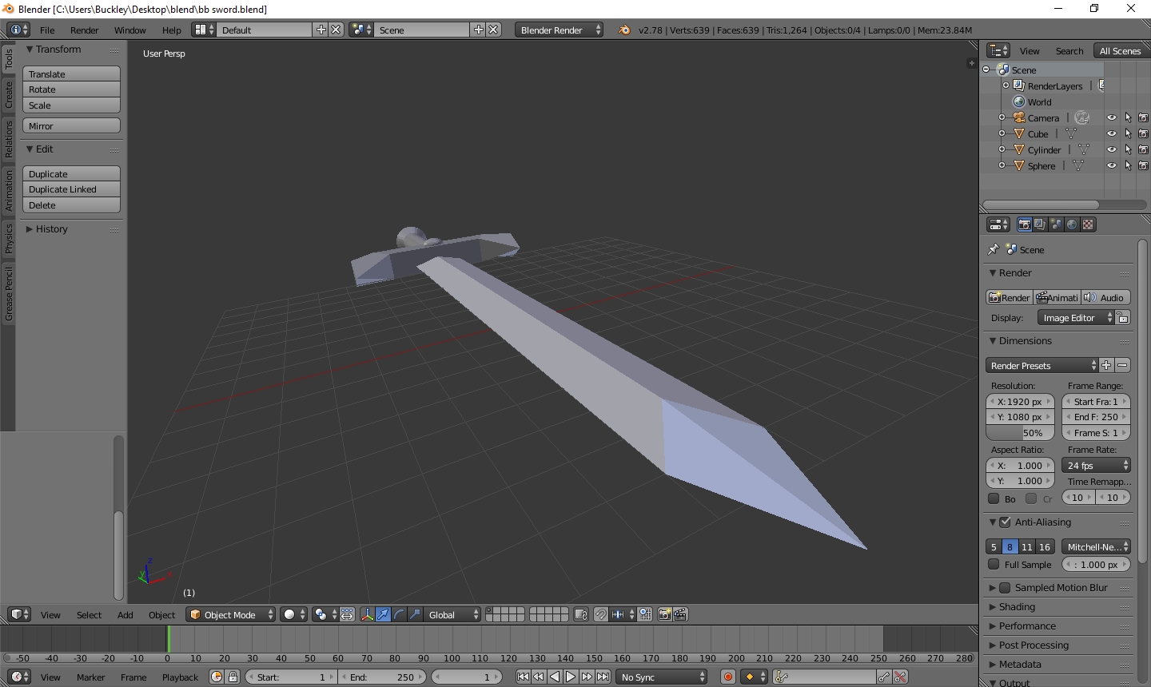Disable the Anti-Aliasing checkbox

click(1006, 522)
